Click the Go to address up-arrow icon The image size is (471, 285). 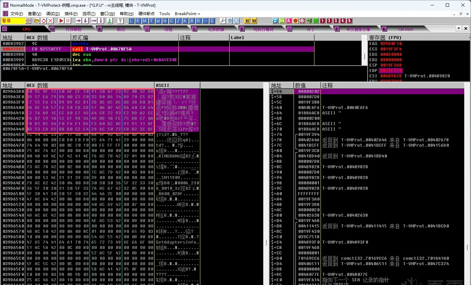click(x=120, y=21)
